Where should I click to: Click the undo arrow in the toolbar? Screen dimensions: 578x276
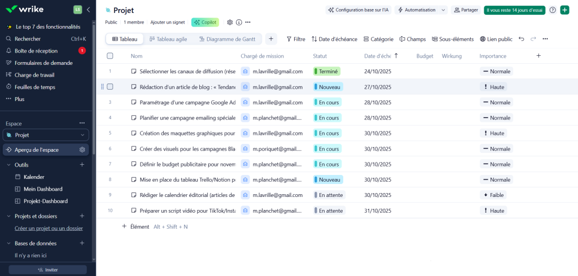[x=521, y=39]
